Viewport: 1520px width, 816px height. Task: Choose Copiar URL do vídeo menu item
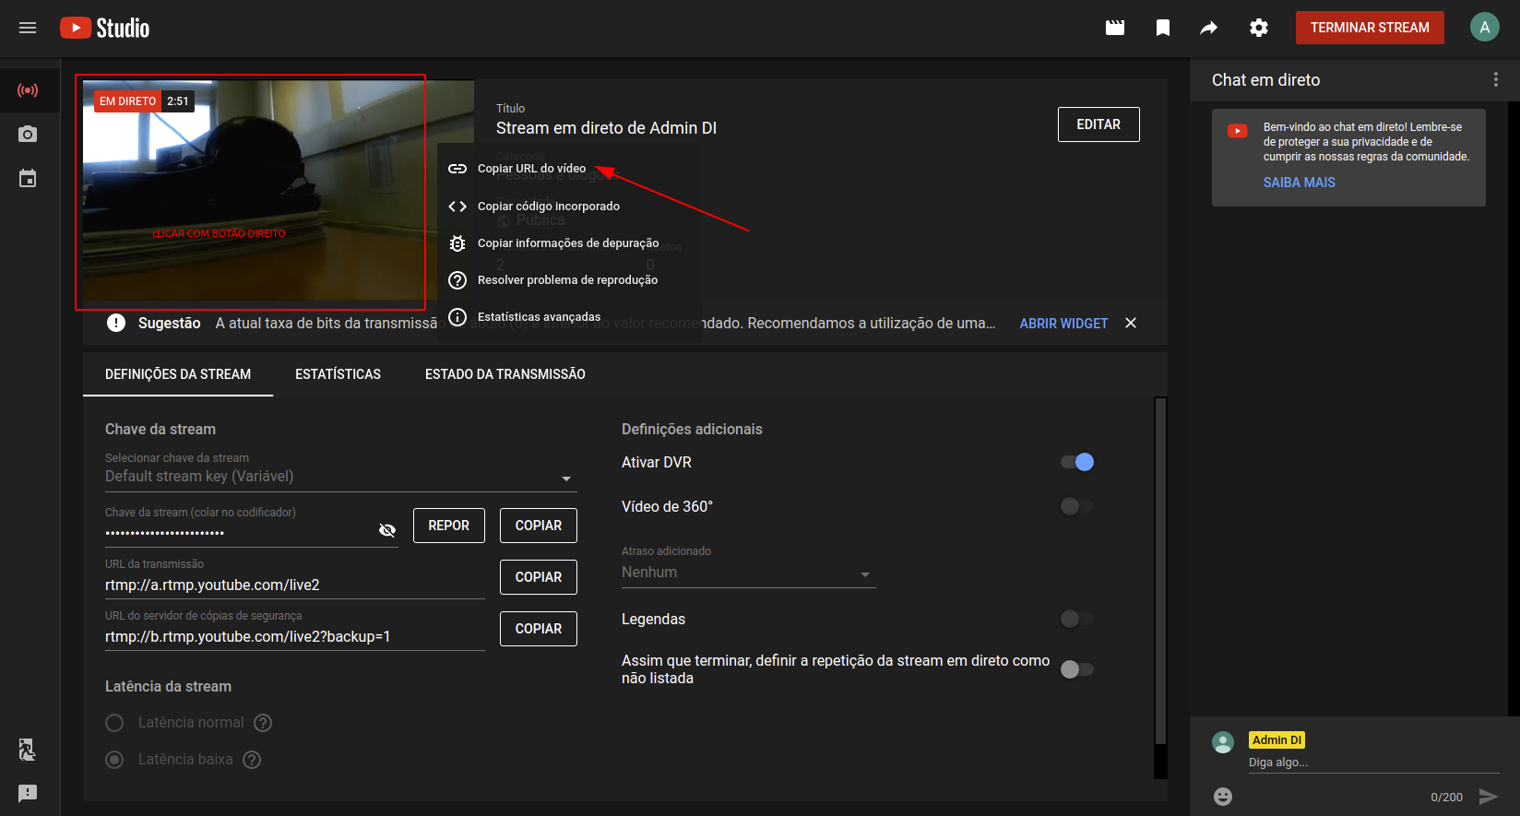tap(569, 169)
